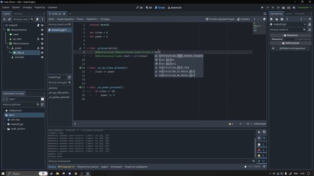This screenshot has width=314, height=176.
Task: Open Inspector property tools beside filter
Action: pos(310,30)
